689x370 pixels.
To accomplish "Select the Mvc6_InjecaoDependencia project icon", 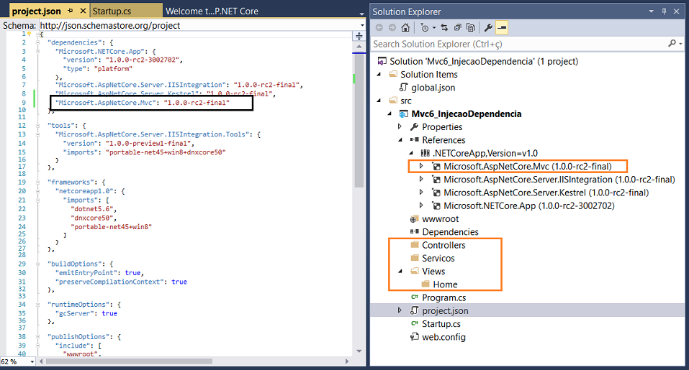I will coord(403,114).
